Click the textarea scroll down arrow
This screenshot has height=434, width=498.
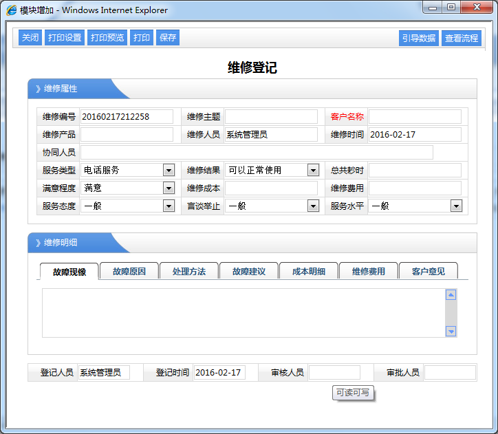(x=451, y=331)
